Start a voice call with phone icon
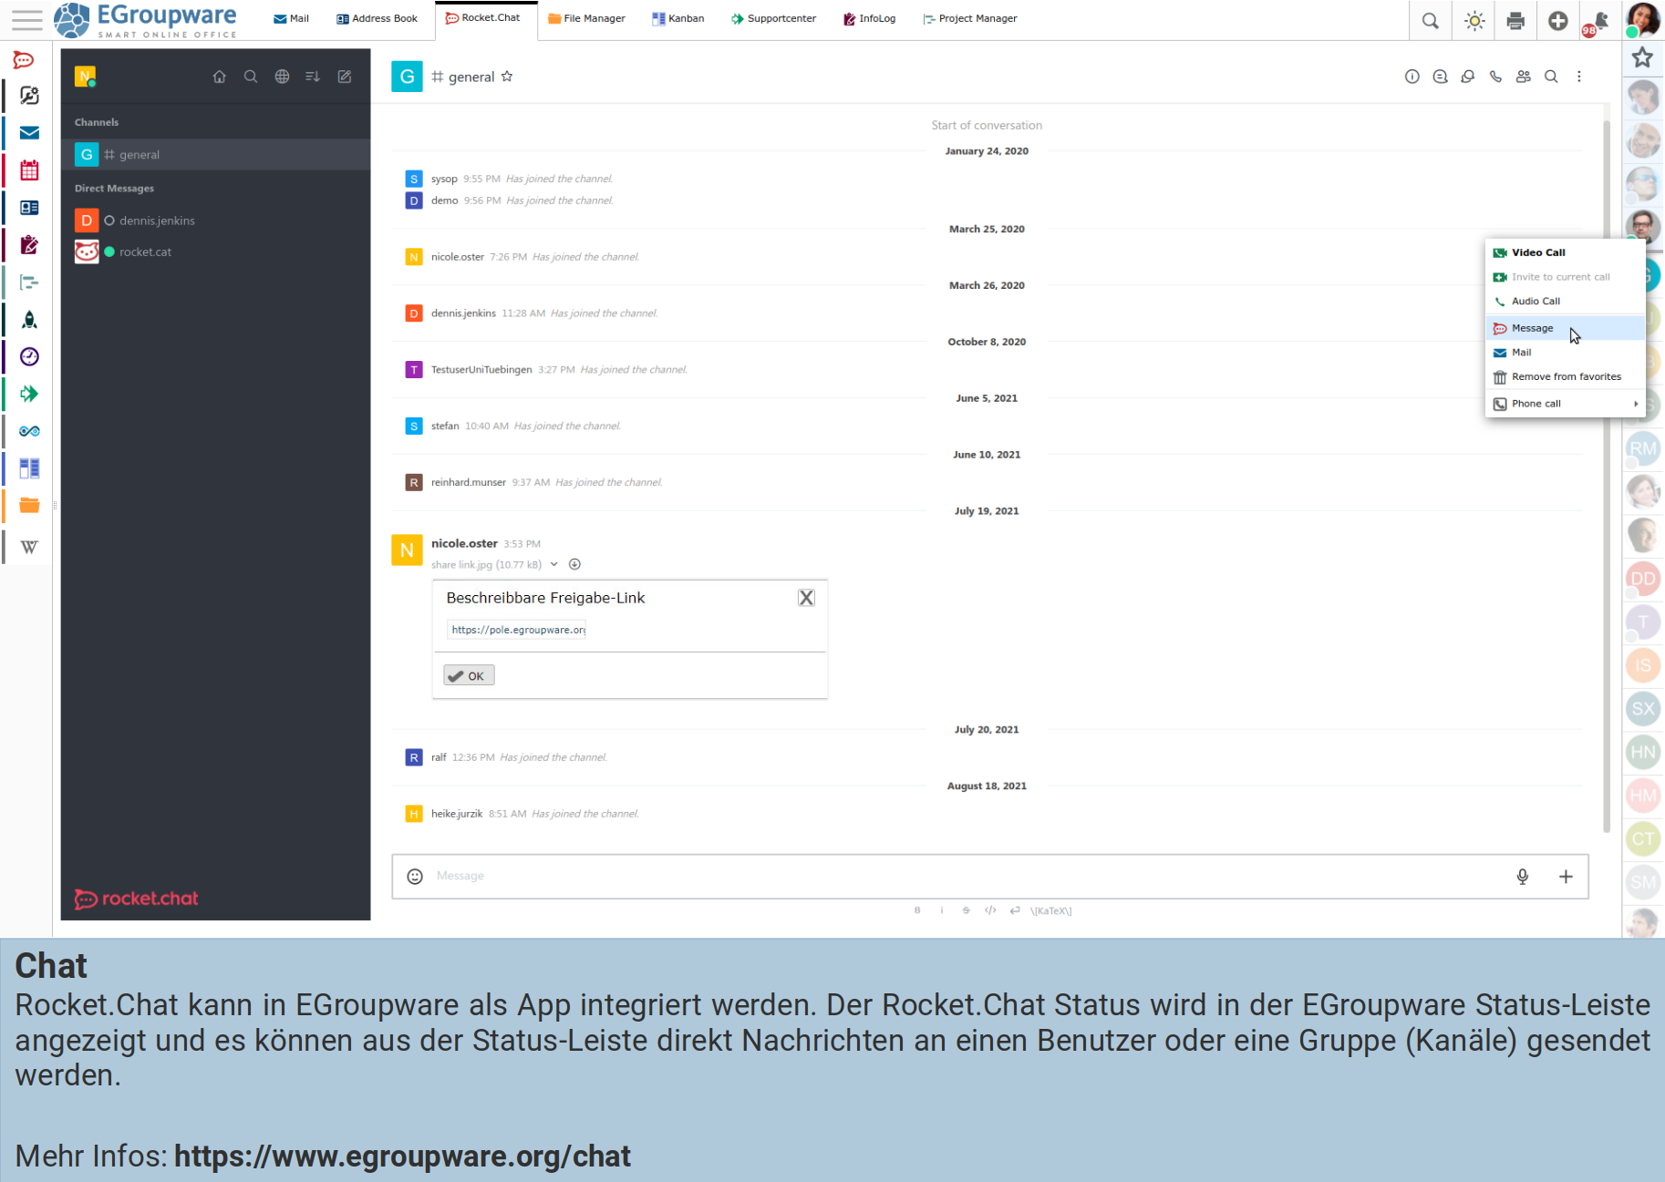This screenshot has height=1182, width=1665. [1495, 77]
